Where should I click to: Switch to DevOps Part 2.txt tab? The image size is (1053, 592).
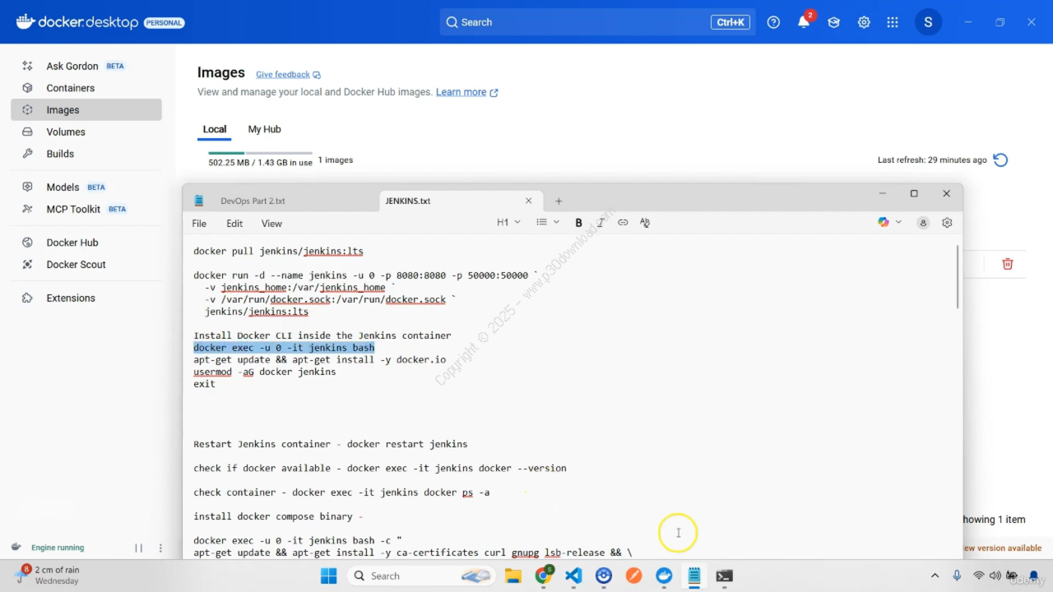[253, 201]
